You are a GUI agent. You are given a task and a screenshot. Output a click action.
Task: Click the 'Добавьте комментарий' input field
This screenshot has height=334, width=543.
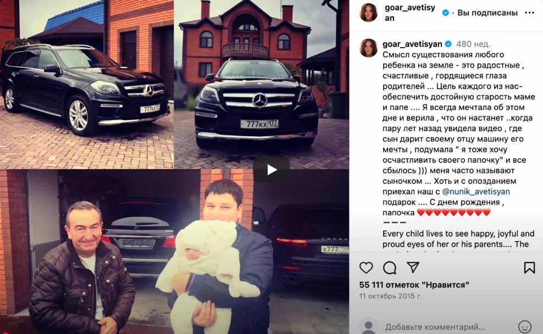[447, 326]
